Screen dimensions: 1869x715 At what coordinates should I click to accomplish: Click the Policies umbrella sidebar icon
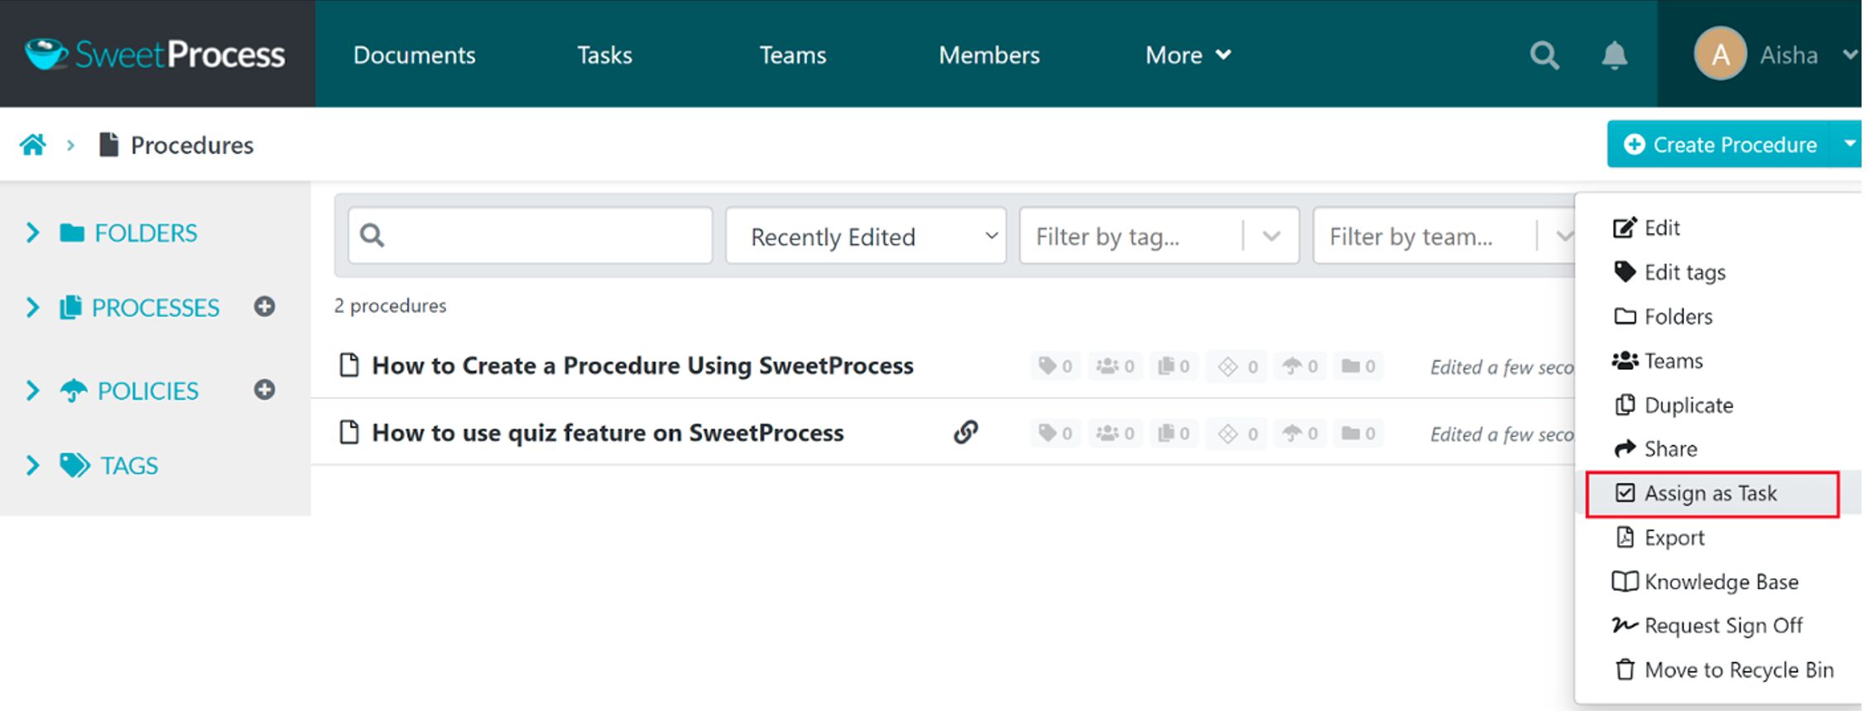[x=74, y=392]
